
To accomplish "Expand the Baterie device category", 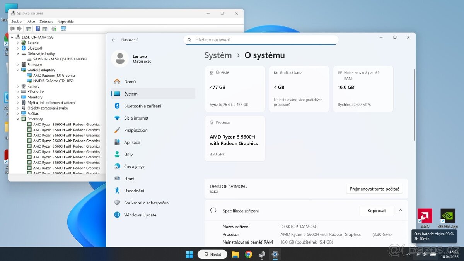I will pos(18,43).
